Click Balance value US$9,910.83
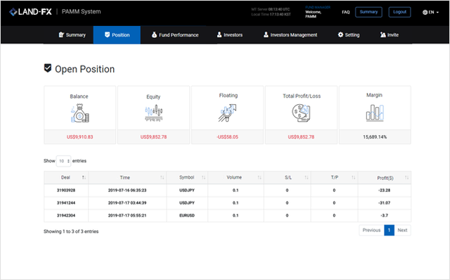Viewport: 450px width, 280px height. point(79,137)
